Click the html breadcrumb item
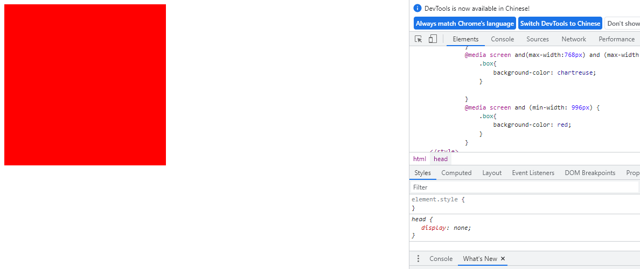This screenshot has height=269, width=640. click(x=419, y=159)
